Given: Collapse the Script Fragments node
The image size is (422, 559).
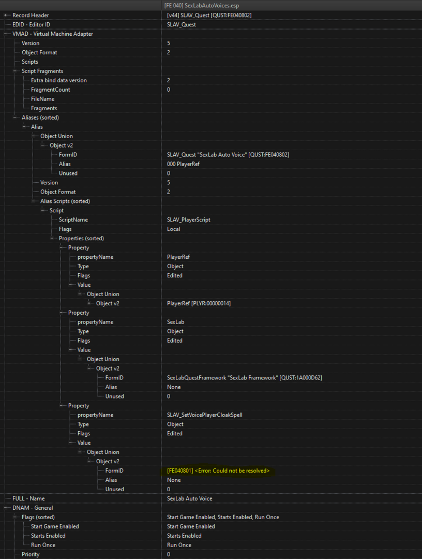Looking at the screenshot, I should 15,71.
